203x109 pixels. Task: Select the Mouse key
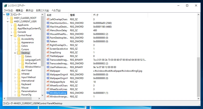25,88
